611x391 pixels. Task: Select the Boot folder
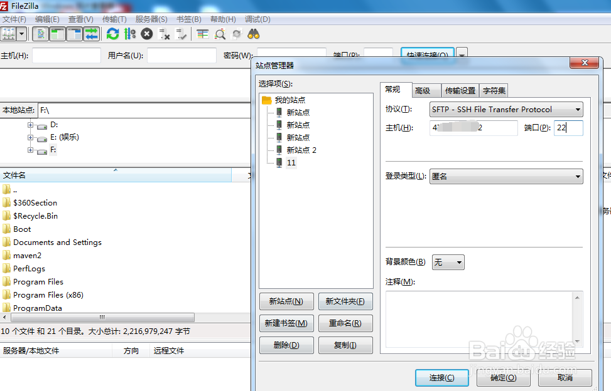click(22, 229)
